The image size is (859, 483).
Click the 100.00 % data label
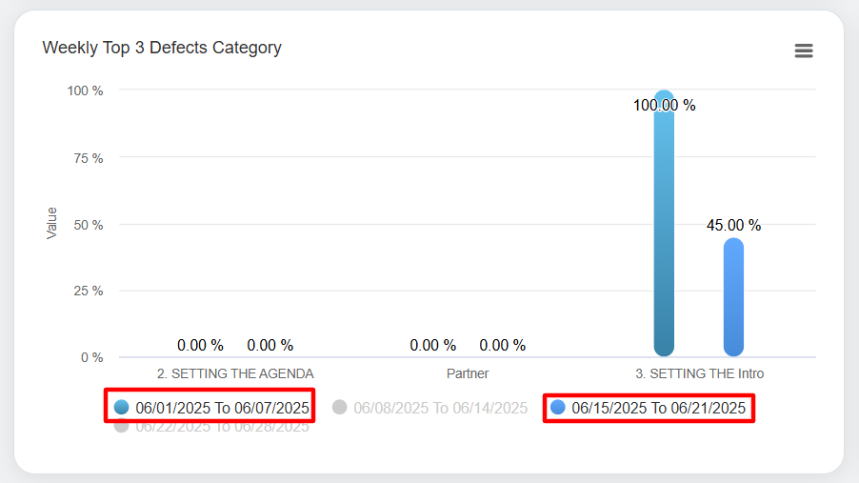click(664, 105)
